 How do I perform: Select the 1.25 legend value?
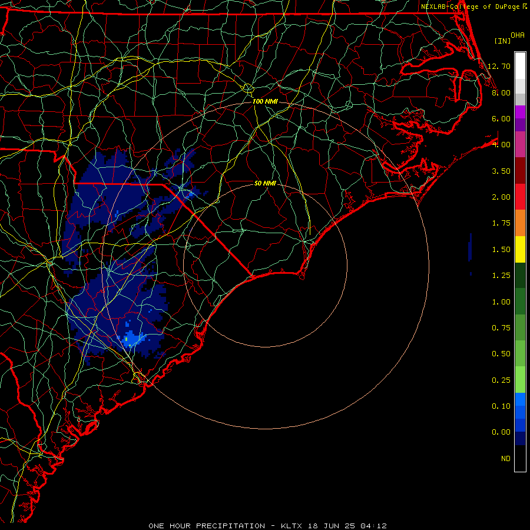click(501, 276)
